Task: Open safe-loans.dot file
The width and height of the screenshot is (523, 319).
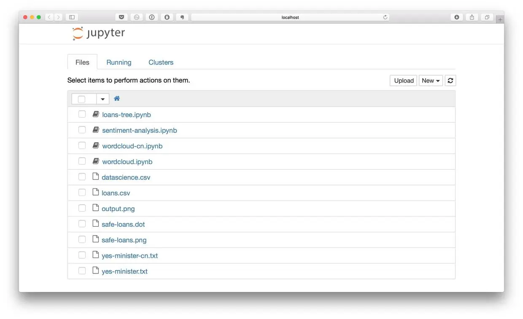Action: (x=123, y=224)
